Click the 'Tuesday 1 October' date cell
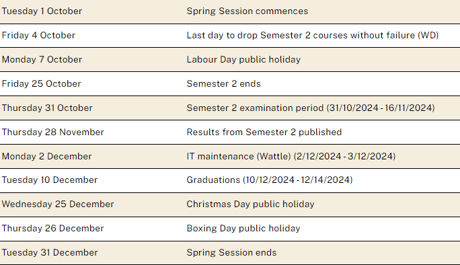 point(42,11)
